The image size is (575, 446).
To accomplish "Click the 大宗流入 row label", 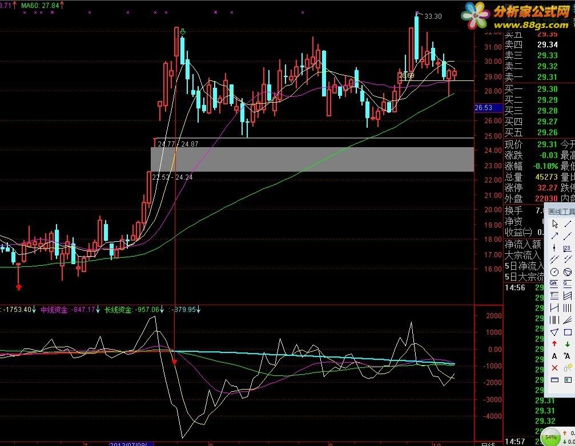I will click(x=523, y=255).
